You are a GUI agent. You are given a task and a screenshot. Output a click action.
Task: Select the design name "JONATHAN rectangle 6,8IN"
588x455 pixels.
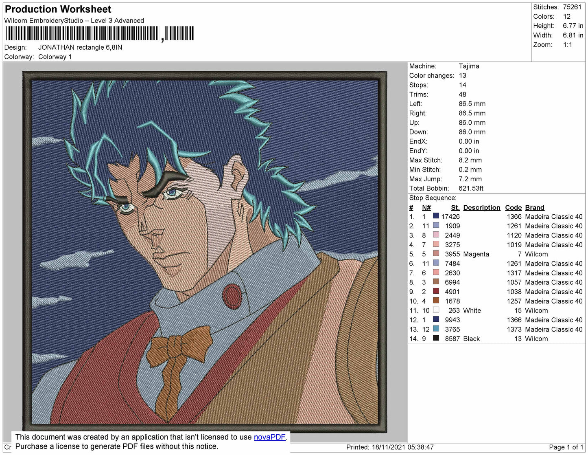tap(80, 47)
